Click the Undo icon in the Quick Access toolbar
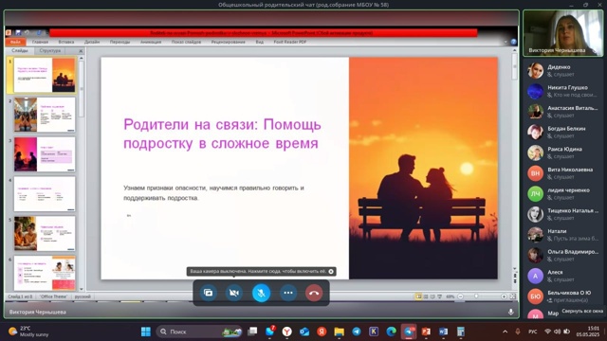 click(27, 33)
